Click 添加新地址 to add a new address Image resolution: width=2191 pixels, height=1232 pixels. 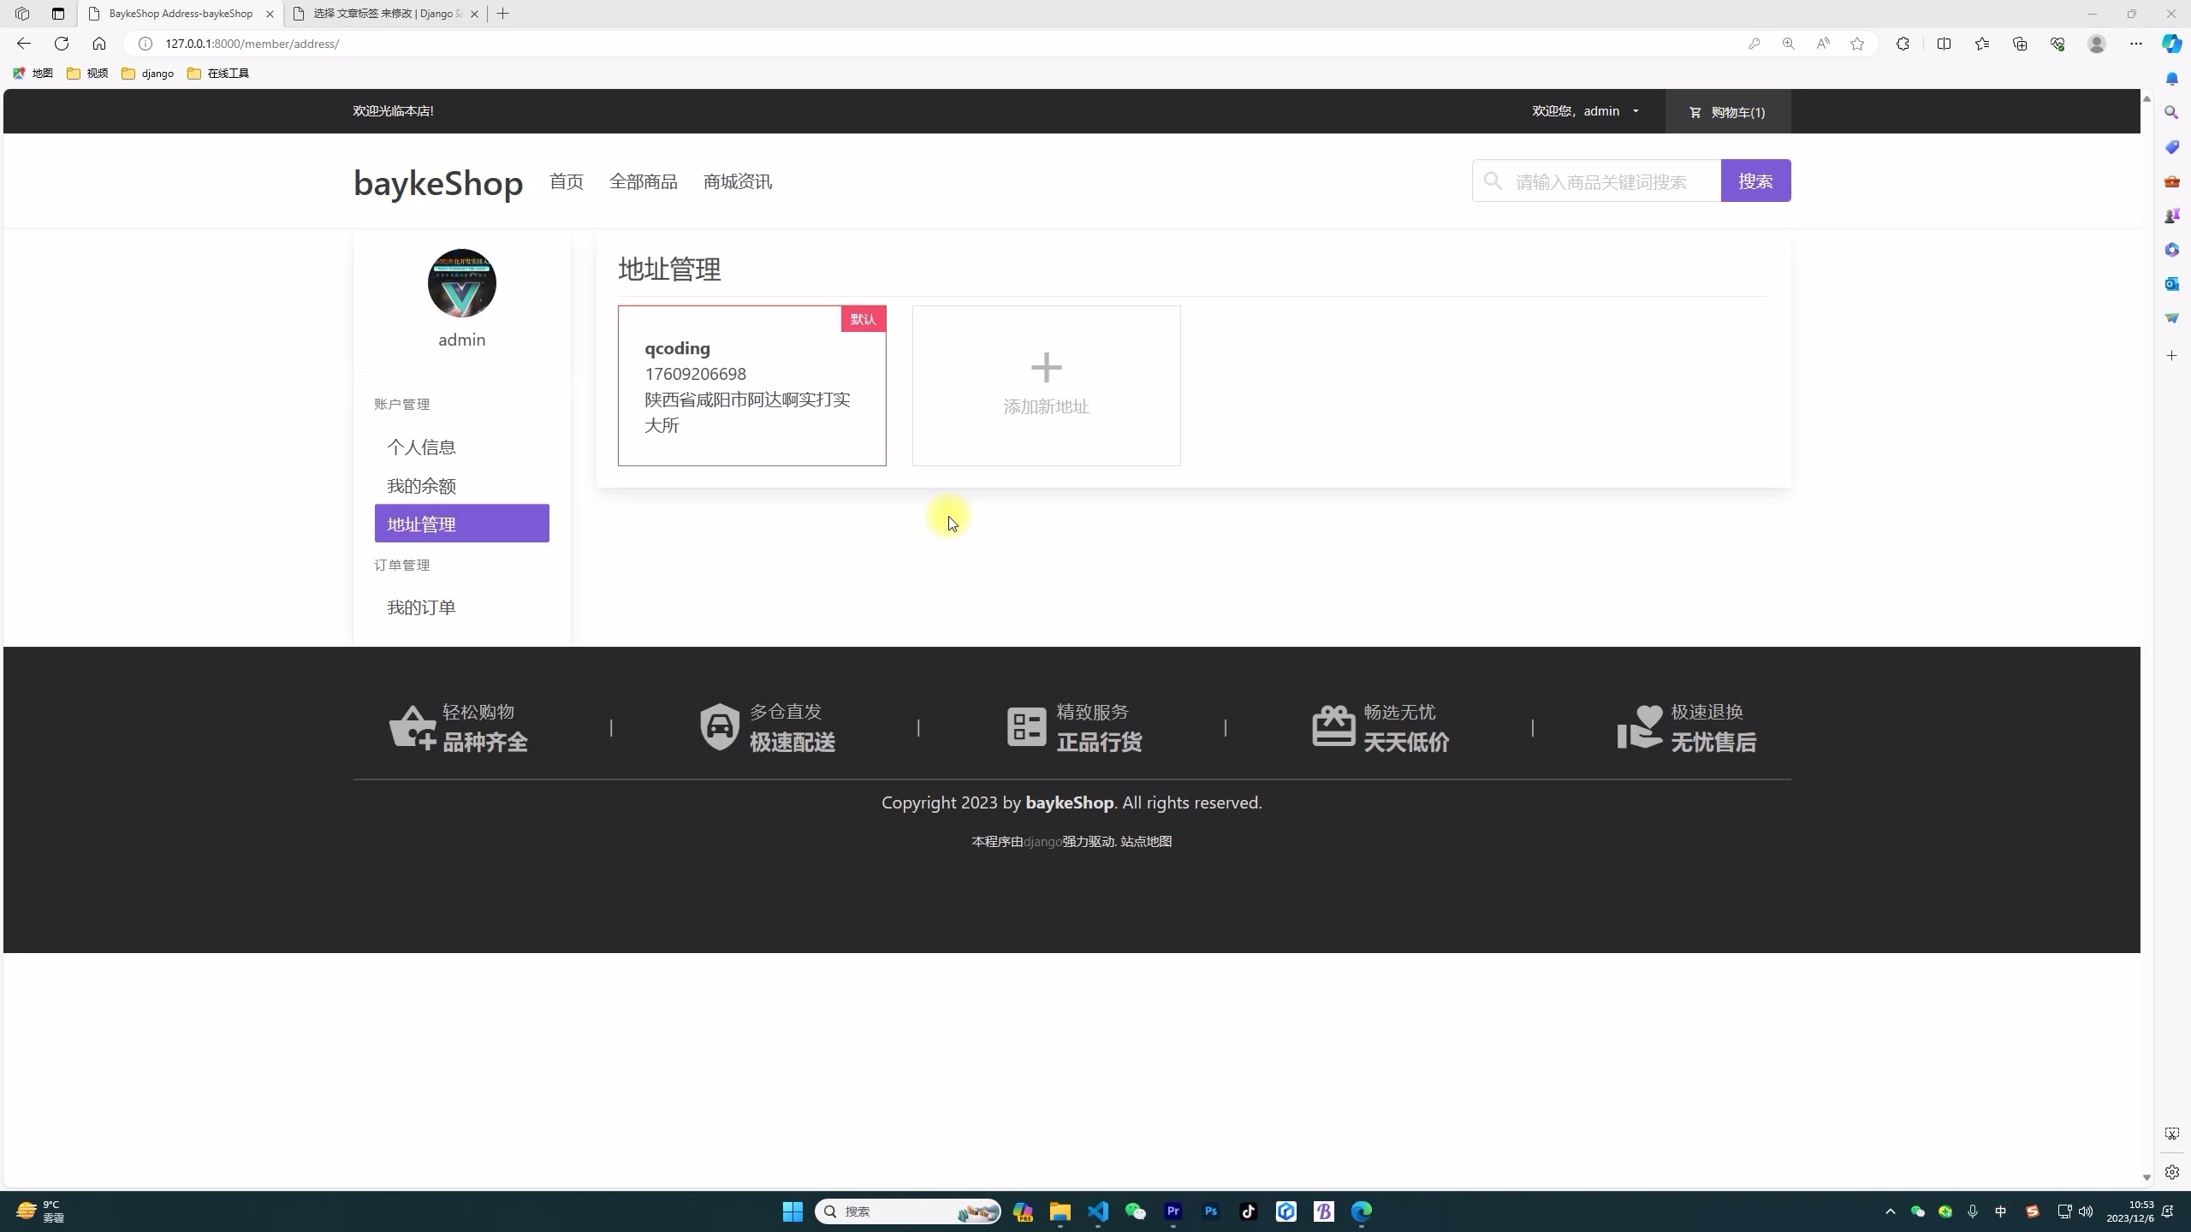[1045, 385]
